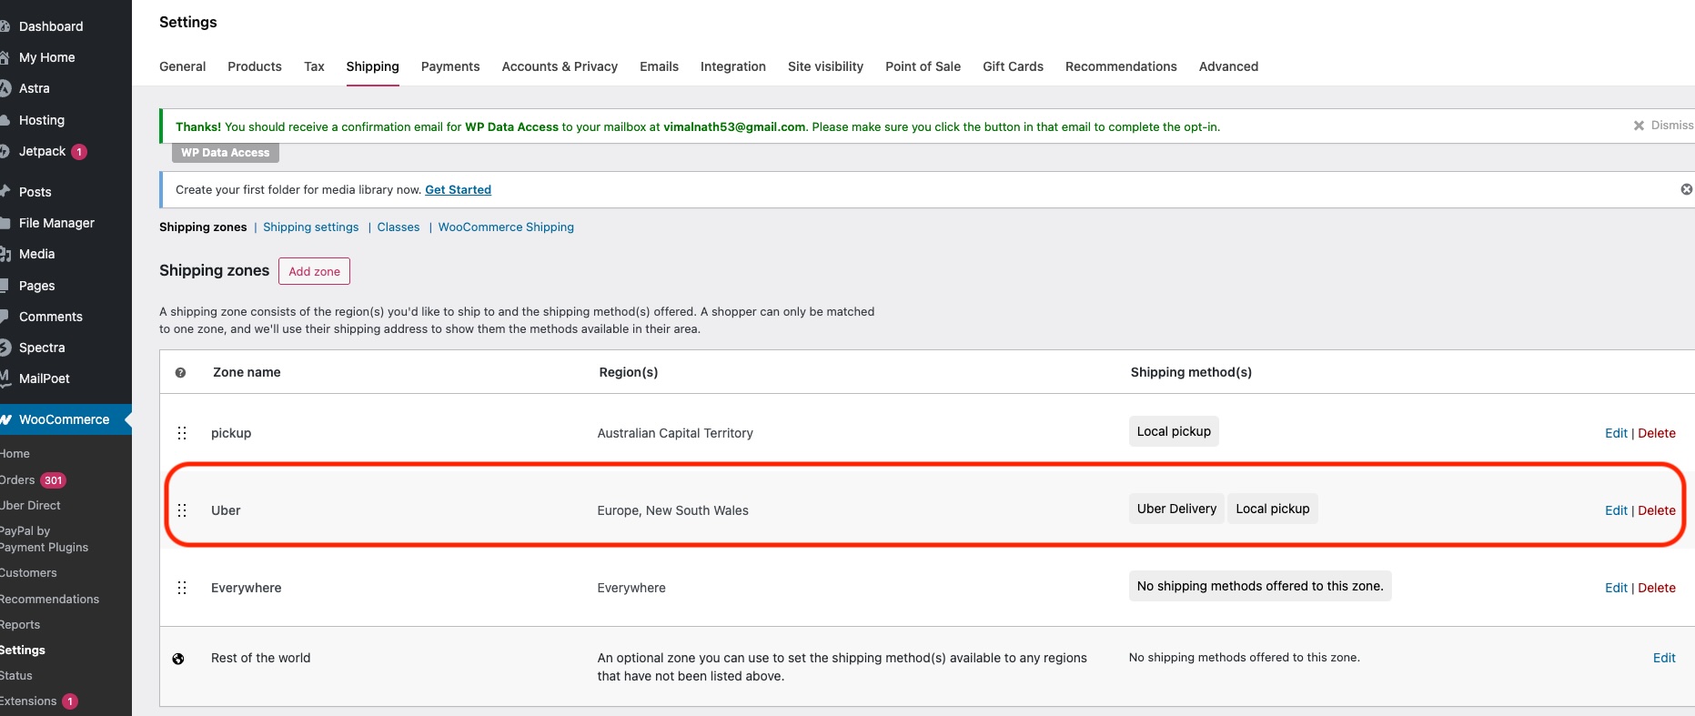Dismiss the WP Data Access confirmation notice
The image size is (1695, 716).
point(1662,126)
